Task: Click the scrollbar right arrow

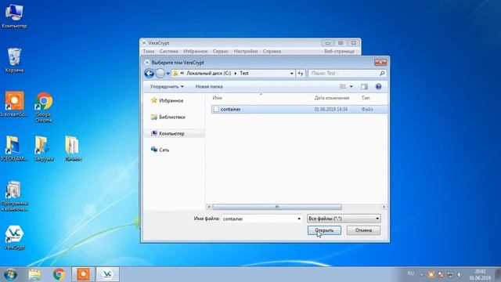Action: click(x=384, y=207)
